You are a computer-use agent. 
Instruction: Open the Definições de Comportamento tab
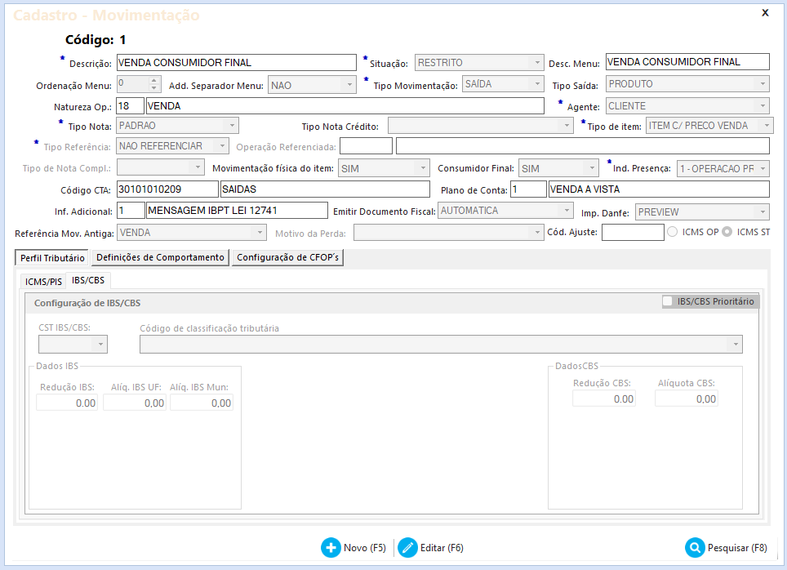tap(160, 257)
